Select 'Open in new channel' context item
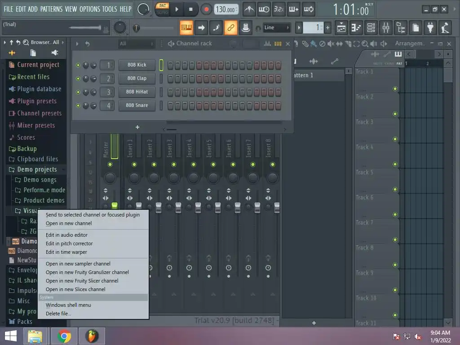The image size is (460, 345). (x=69, y=223)
